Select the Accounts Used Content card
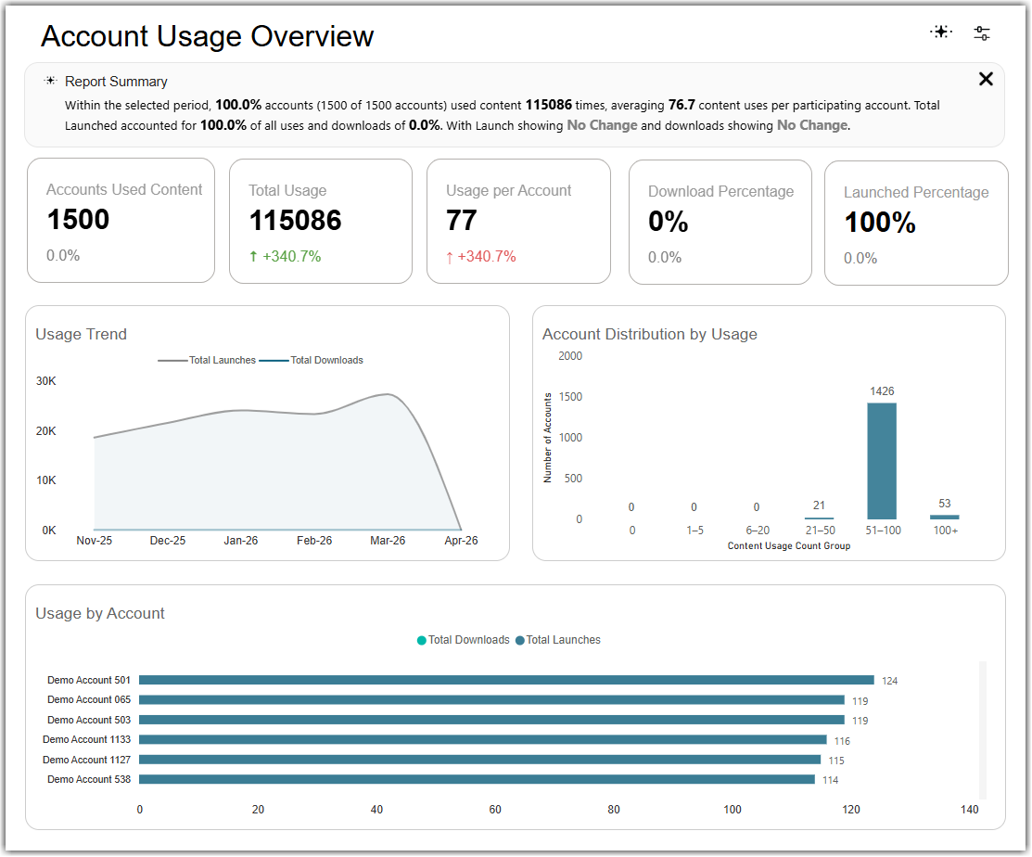This screenshot has height=857, width=1032. 121,221
